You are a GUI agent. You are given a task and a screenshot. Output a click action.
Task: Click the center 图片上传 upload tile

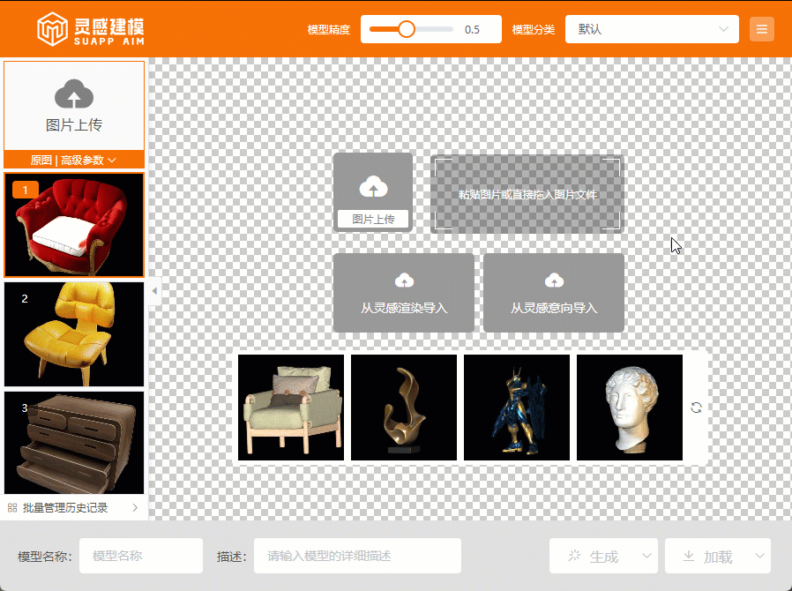coord(373,192)
